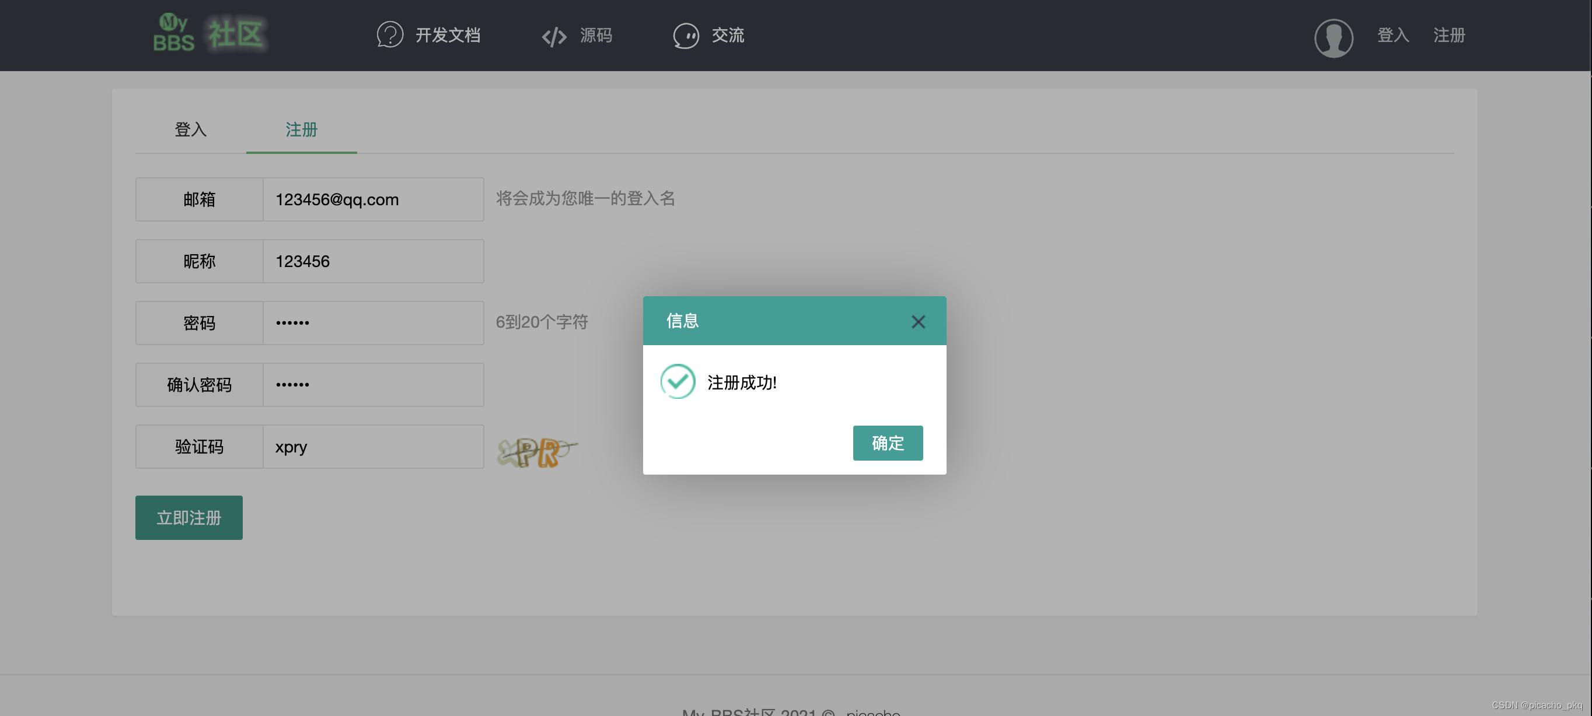Click hint text 6到20个字符

(542, 322)
